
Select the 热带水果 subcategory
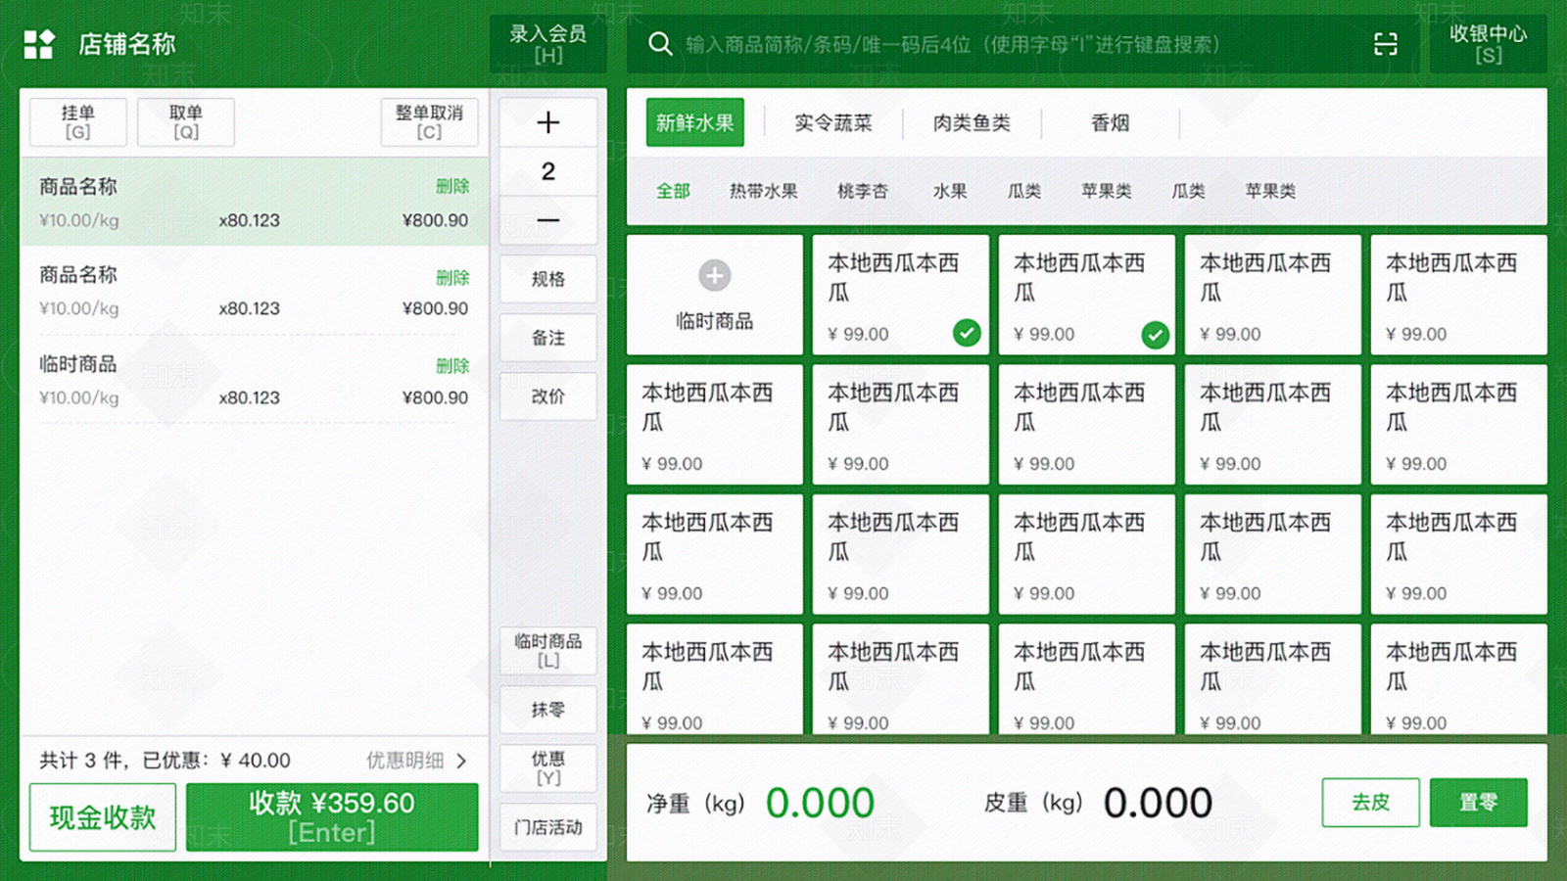pos(762,192)
